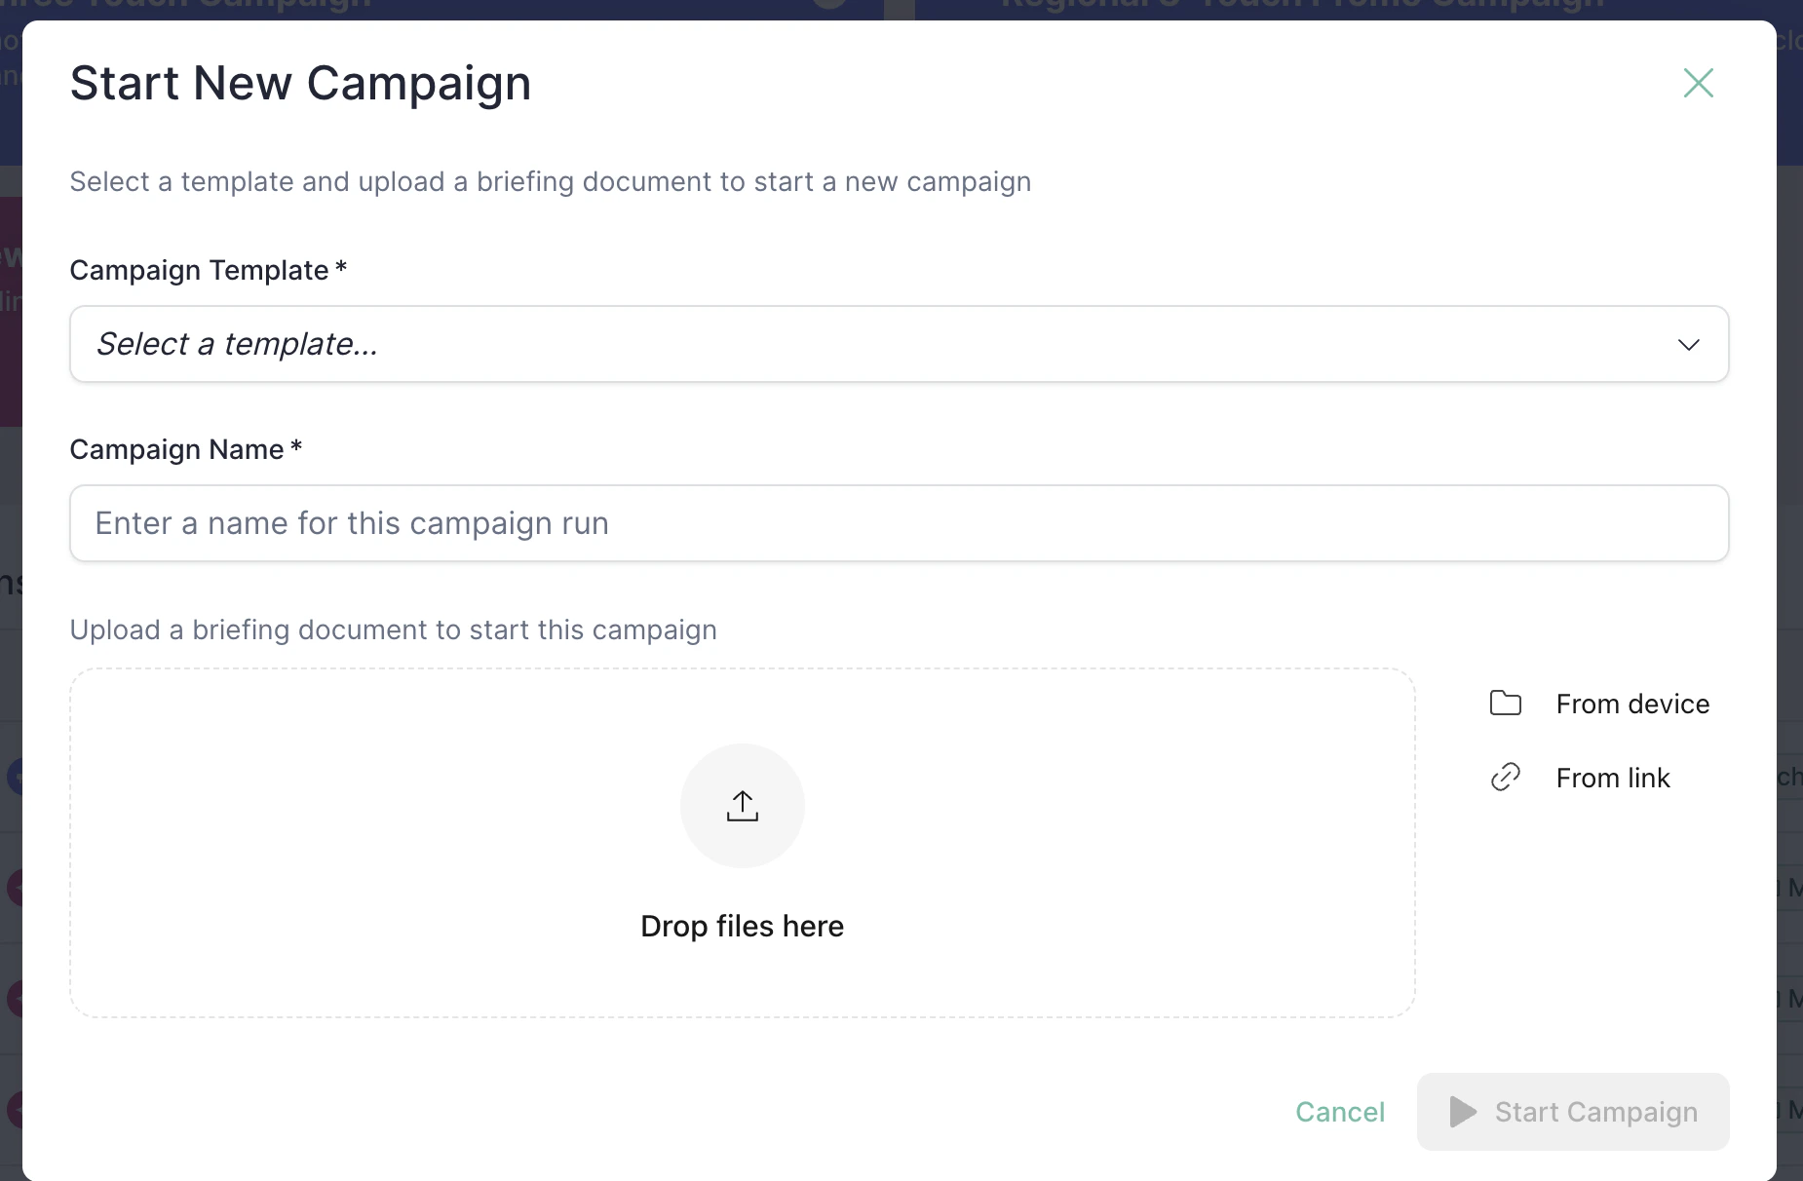1803x1181 pixels.
Task: Select the folder icon beside From device
Action: coord(1505,703)
